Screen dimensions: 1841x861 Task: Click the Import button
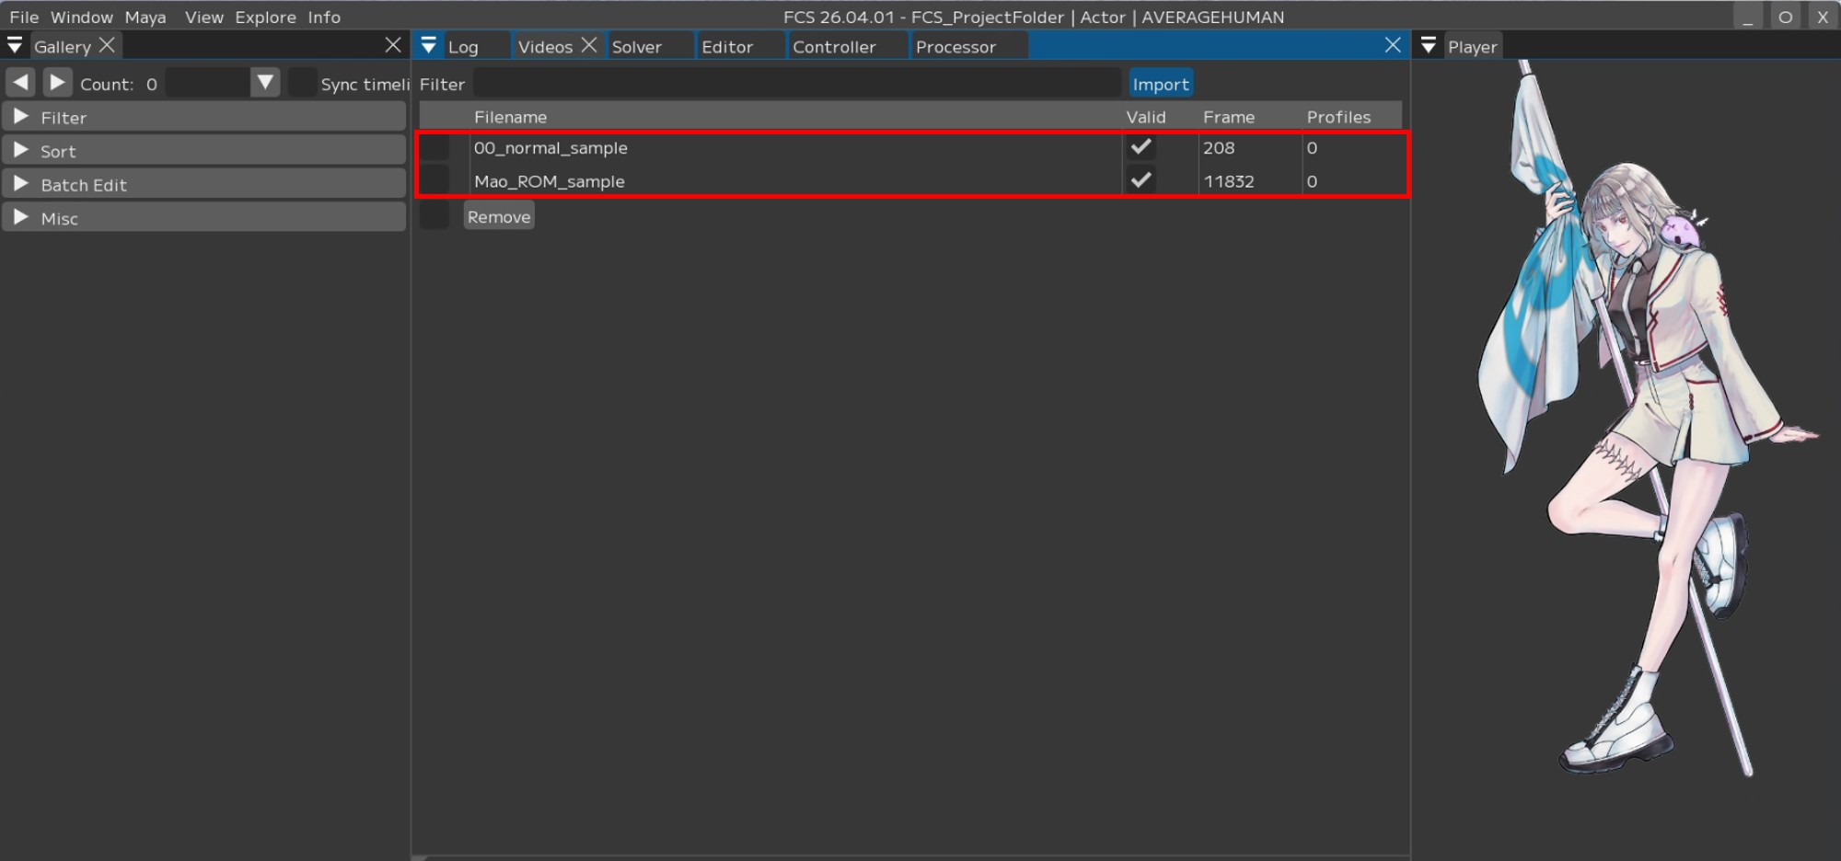[1160, 84]
